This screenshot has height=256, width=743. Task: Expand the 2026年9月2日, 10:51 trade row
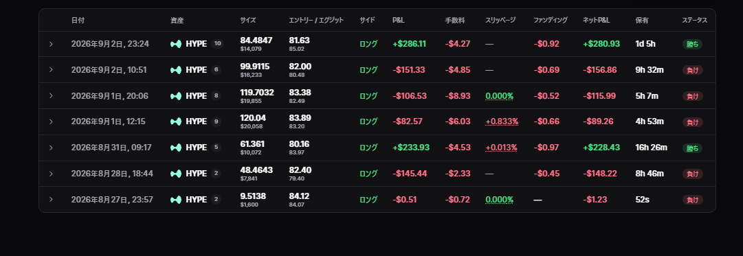(x=51, y=70)
